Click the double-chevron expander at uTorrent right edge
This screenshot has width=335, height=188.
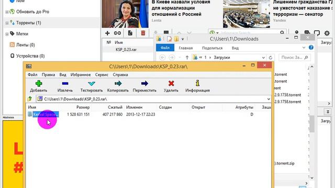point(328,111)
